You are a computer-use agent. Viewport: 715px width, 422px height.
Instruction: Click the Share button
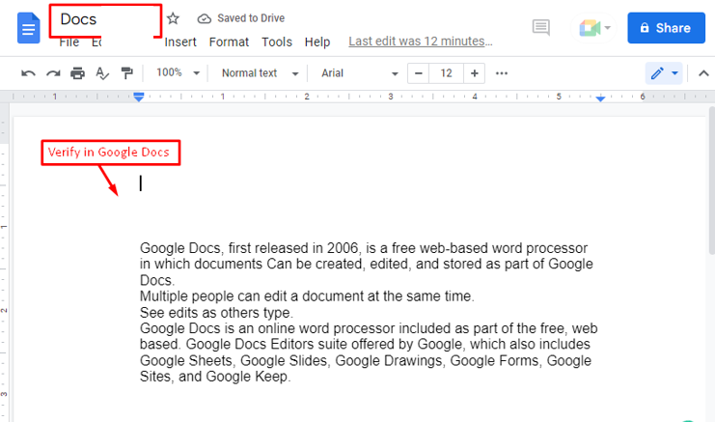click(x=666, y=28)
